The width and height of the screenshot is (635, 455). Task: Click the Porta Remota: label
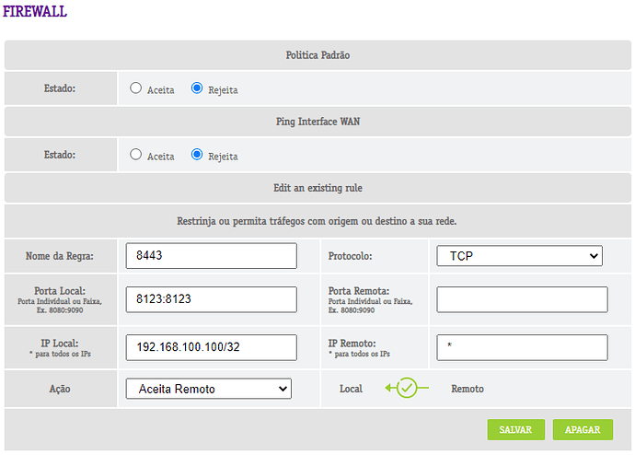(x=358, y=291)
